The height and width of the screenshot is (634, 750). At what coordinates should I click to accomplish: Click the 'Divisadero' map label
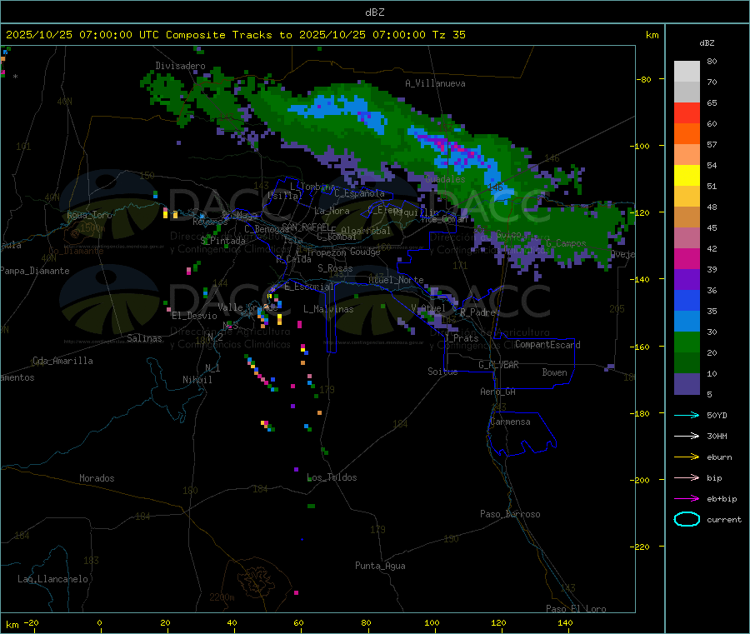180,66
